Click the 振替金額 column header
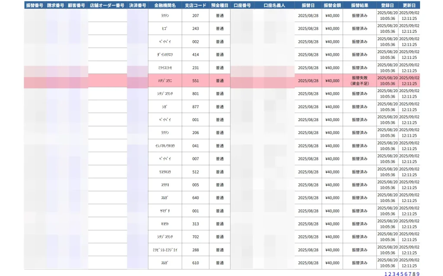The width and height of the screenshot is (443, 276). (332, 5)
